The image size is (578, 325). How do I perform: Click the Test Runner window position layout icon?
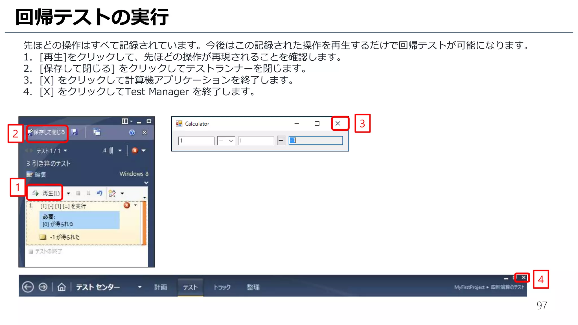125,121
